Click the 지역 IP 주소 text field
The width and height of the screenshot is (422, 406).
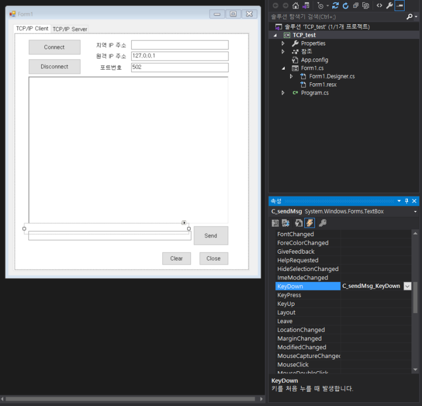[180, 45]
